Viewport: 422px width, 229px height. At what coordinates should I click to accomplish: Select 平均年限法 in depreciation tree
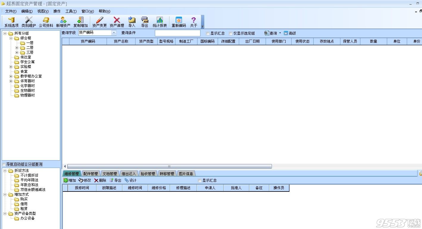[x=29, y=180]
